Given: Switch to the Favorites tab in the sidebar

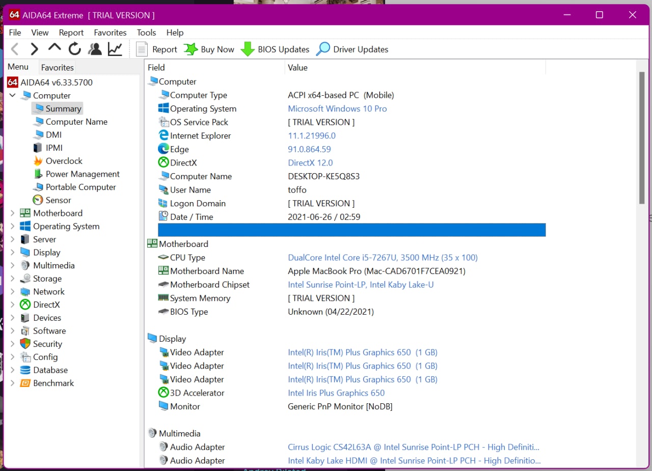Looking at the screenshot, I should tap(58, 67).
